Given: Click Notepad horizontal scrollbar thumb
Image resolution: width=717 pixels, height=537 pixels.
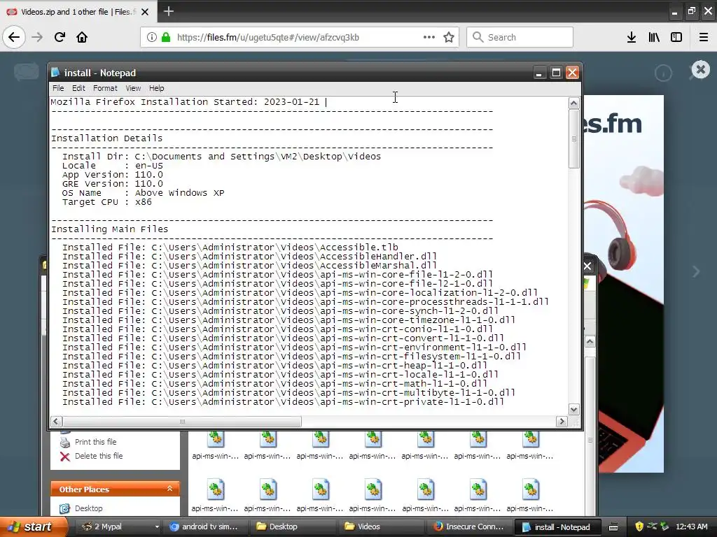Looking at the screenshot, I should 182,422.
